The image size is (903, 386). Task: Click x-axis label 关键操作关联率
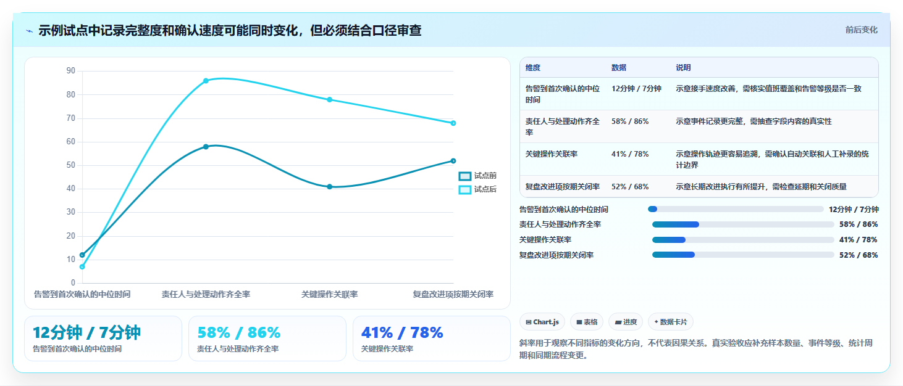(329, 295)
